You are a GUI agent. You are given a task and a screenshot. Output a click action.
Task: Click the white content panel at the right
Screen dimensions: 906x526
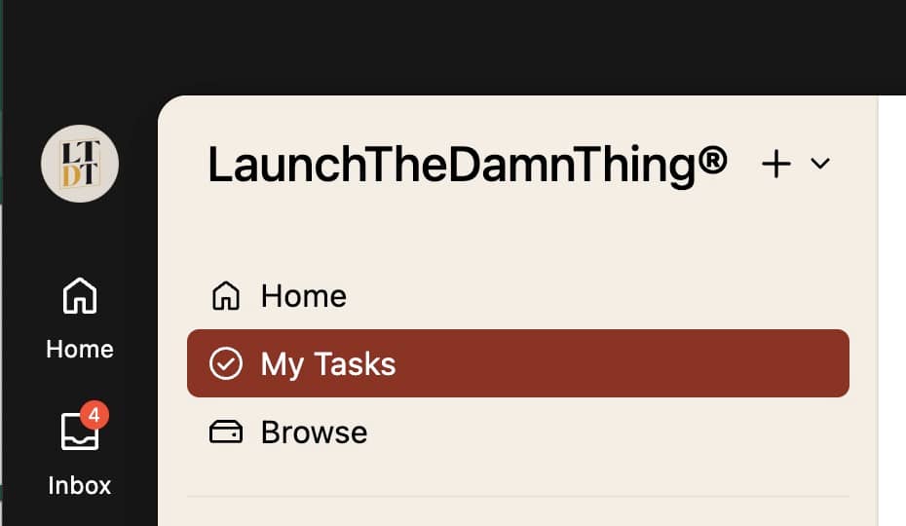(x=891, y=312)
